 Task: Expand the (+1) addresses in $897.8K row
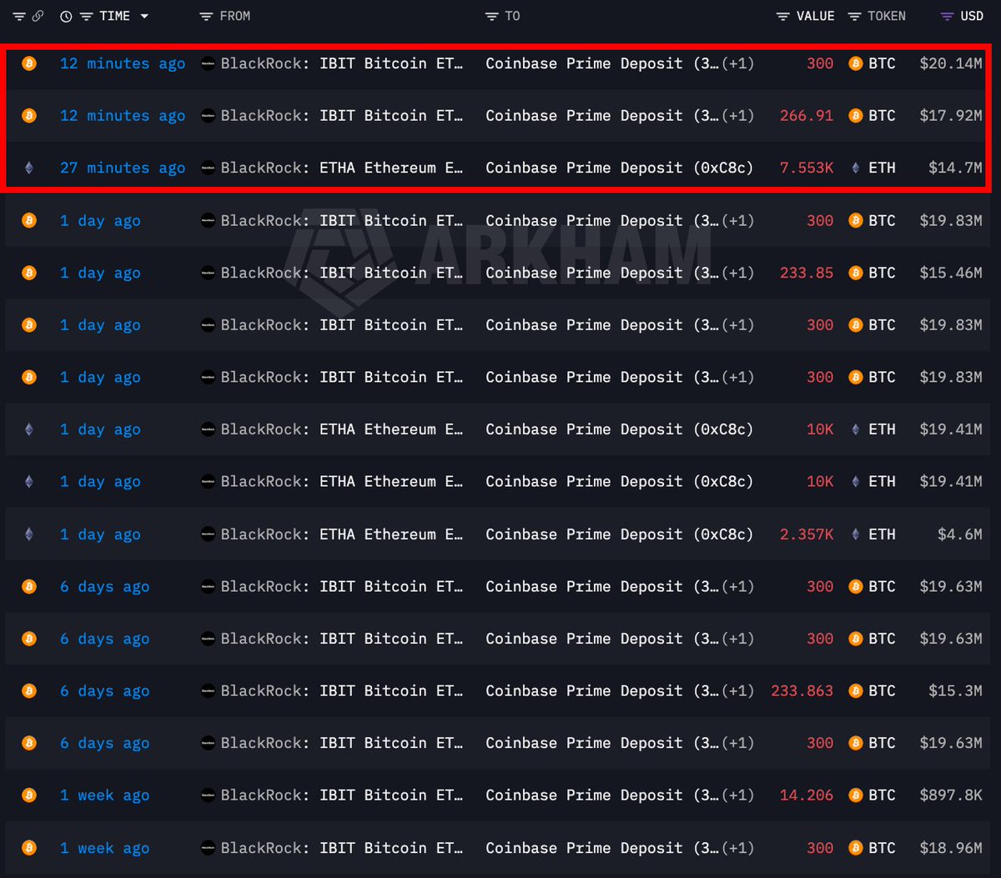tap(737, 795)
